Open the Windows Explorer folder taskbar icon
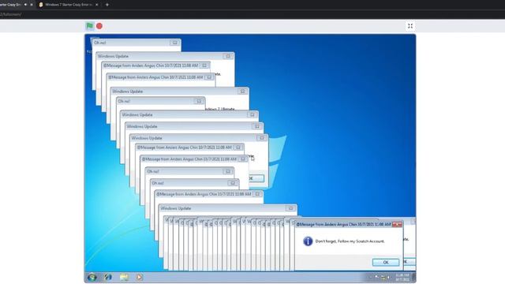The image size is (505, 284). click(124, 277)
